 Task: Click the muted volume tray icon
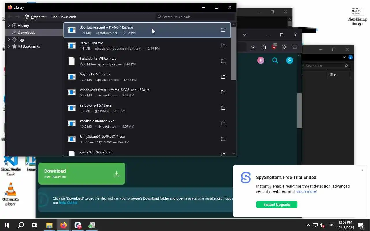(x=322, y=225)
